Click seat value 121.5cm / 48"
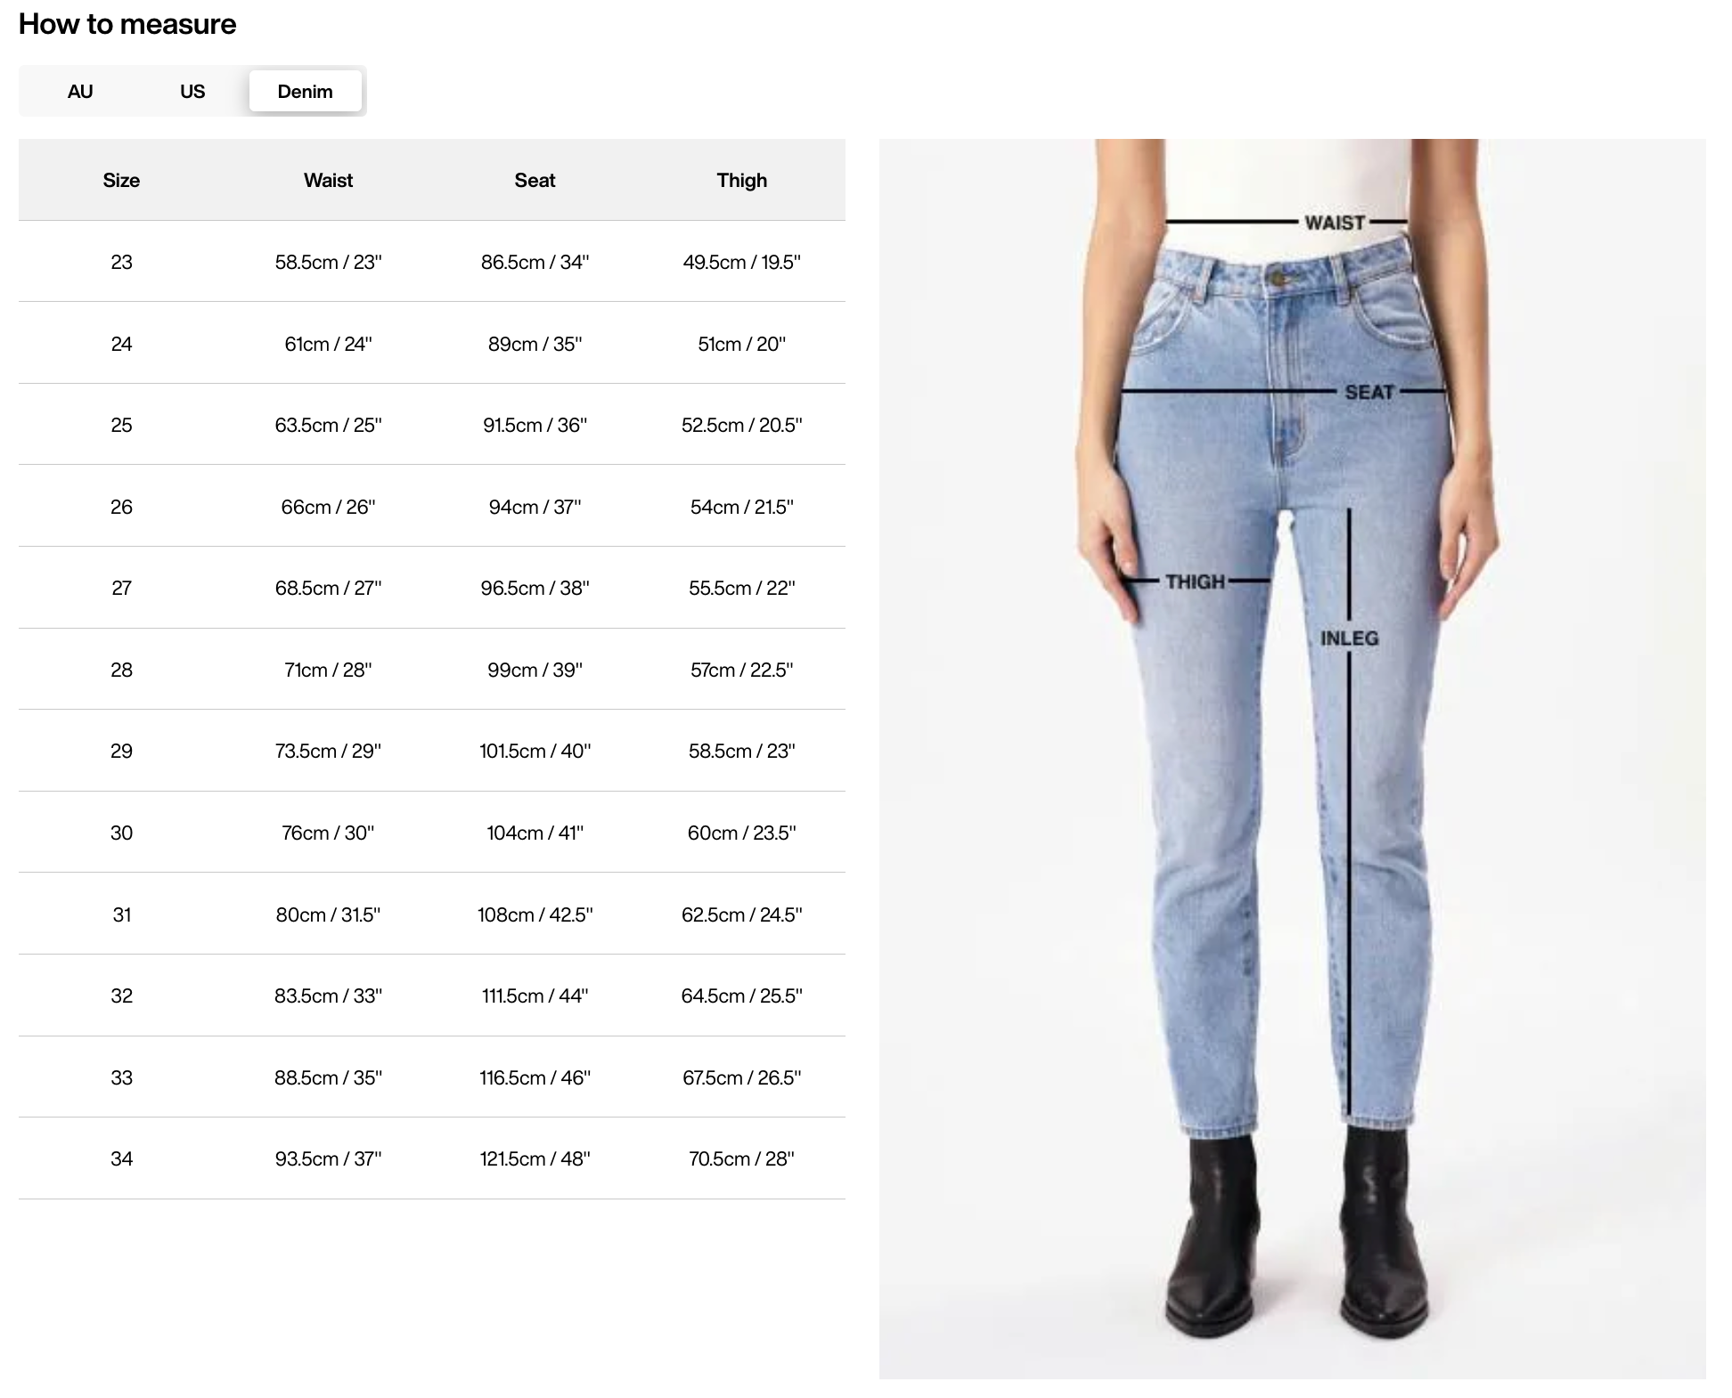1732x1398 pixels. coord(535,1159)
